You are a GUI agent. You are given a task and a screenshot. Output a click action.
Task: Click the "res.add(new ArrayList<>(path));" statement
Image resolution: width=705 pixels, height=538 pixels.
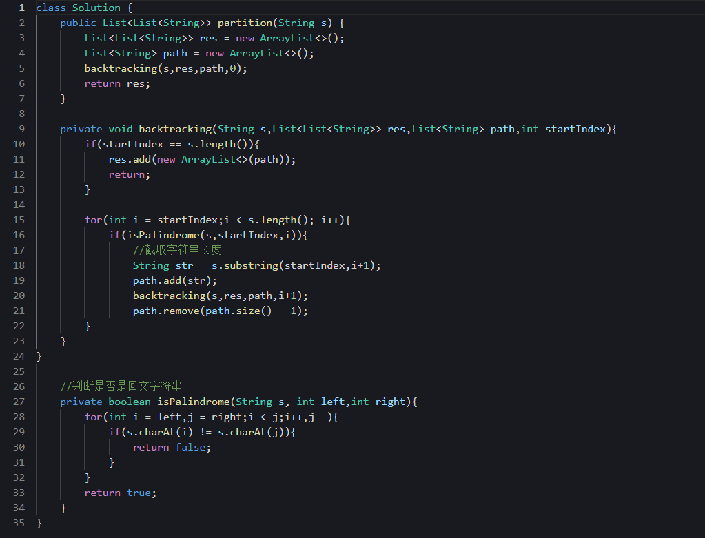pos(203,160)
